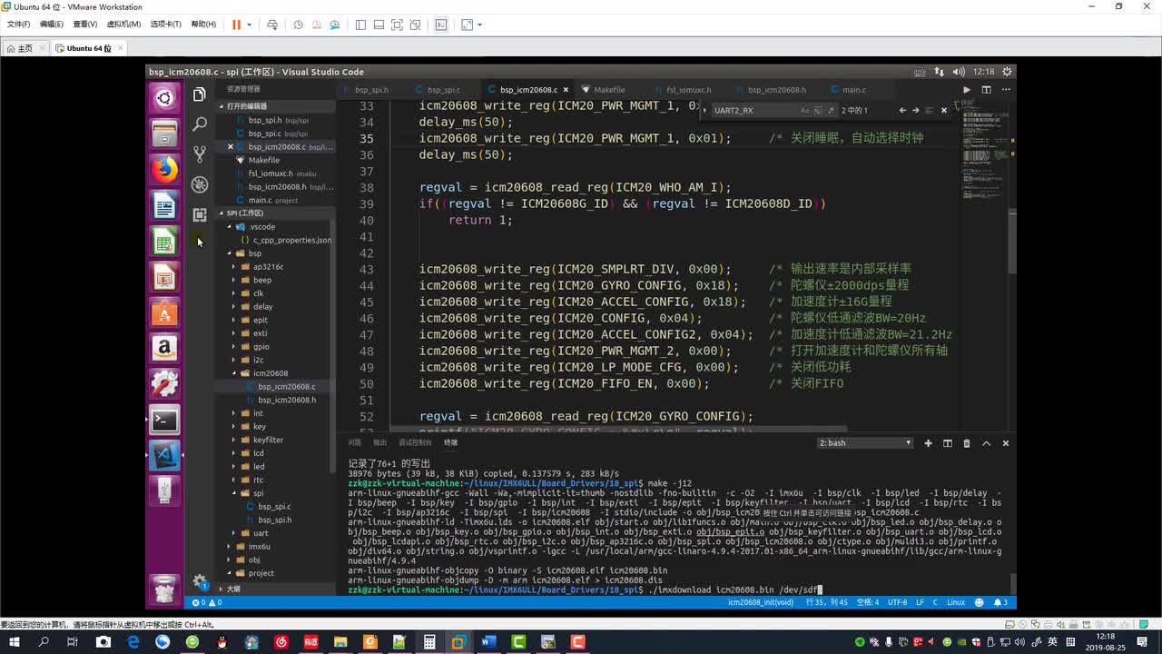Open Ubuntu Software from the dock
Screen dimensions: 1162x654
[164, 313]
